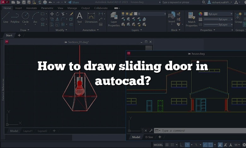This screenshot has width=246, height=148.
Task: Open the Insert block tool
Action: click(x=172, y=18)
